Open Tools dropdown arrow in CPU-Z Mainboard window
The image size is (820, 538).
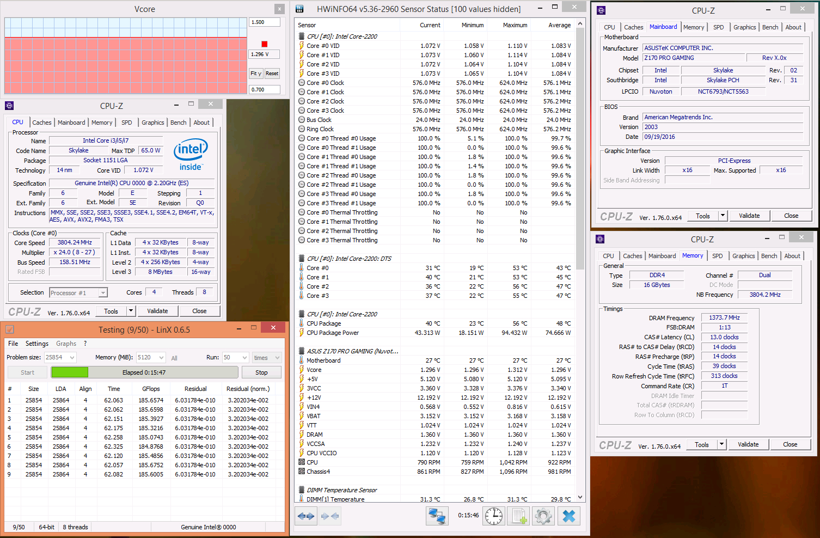[723, 216]
